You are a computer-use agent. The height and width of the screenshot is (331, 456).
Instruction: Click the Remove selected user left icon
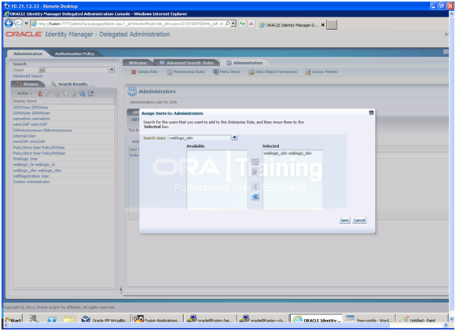click(x=255, y=187)
